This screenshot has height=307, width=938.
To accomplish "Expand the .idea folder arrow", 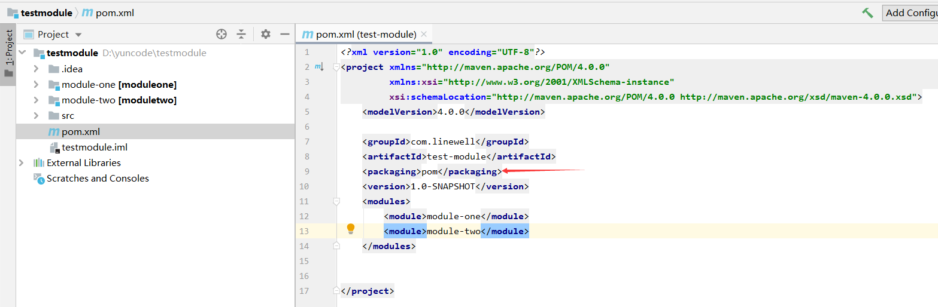I will (36, 69).
